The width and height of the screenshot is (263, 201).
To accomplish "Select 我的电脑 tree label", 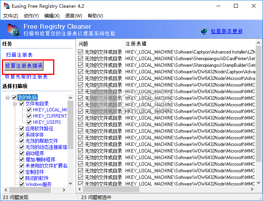I will pyautogui.click(x=28, y=97).
